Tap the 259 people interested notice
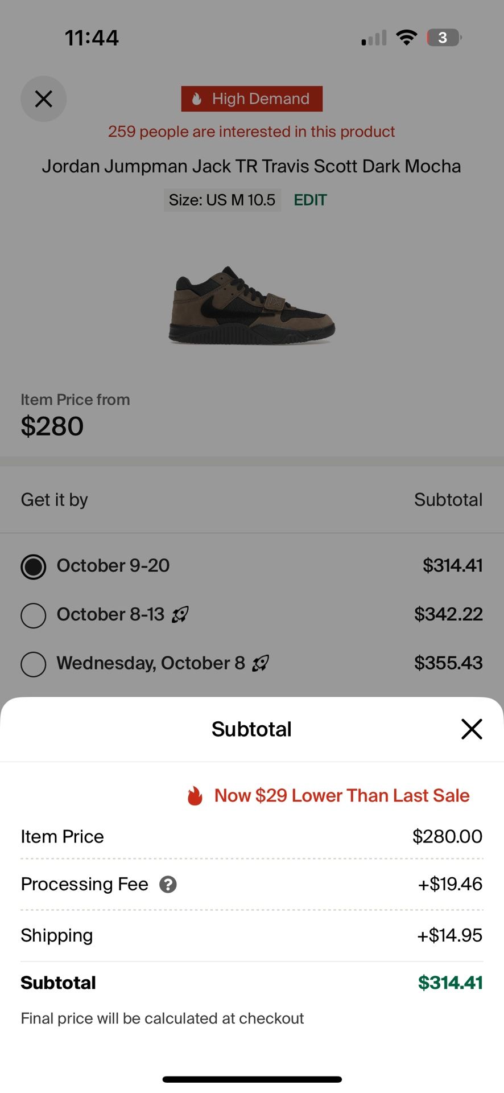 click(251, 132)
